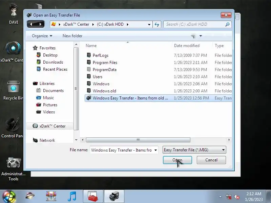Click the navigation pane scroll down arrow
This screenshot has width=271, height=203.
tap(76, 140)
